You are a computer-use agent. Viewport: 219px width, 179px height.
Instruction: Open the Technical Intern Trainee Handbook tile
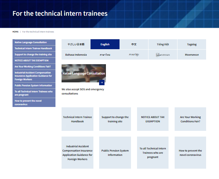pyautogui.click(x=77, y=119)
